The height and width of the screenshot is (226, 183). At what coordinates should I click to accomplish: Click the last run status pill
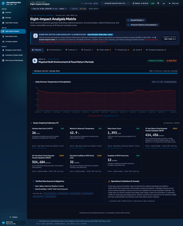(49, 9)
